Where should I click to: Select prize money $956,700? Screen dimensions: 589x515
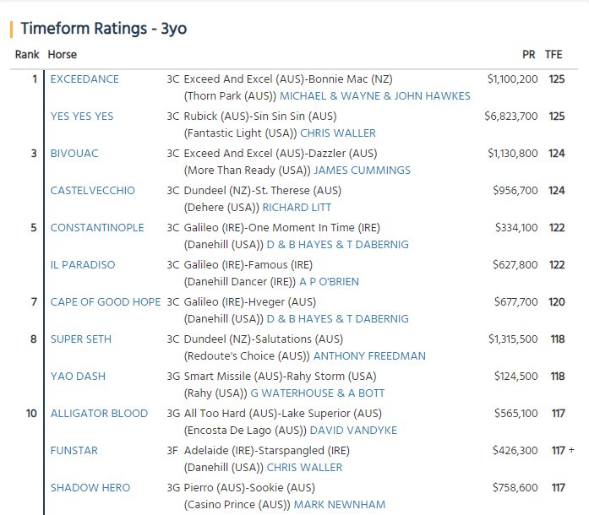coord(515,191)
